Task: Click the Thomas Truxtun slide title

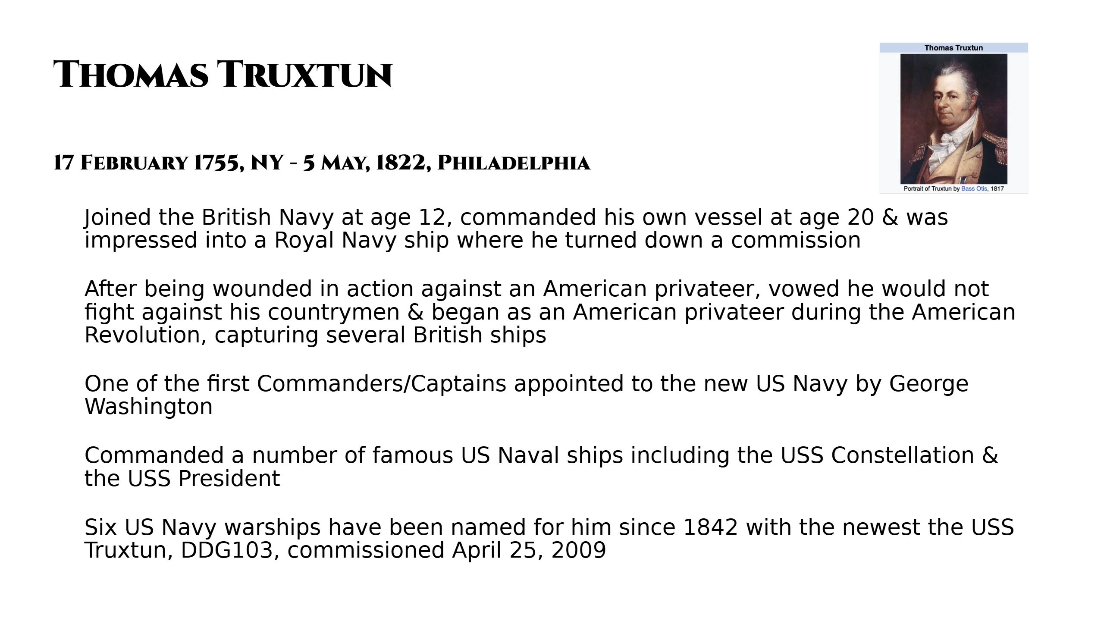Action: [223, 75]
